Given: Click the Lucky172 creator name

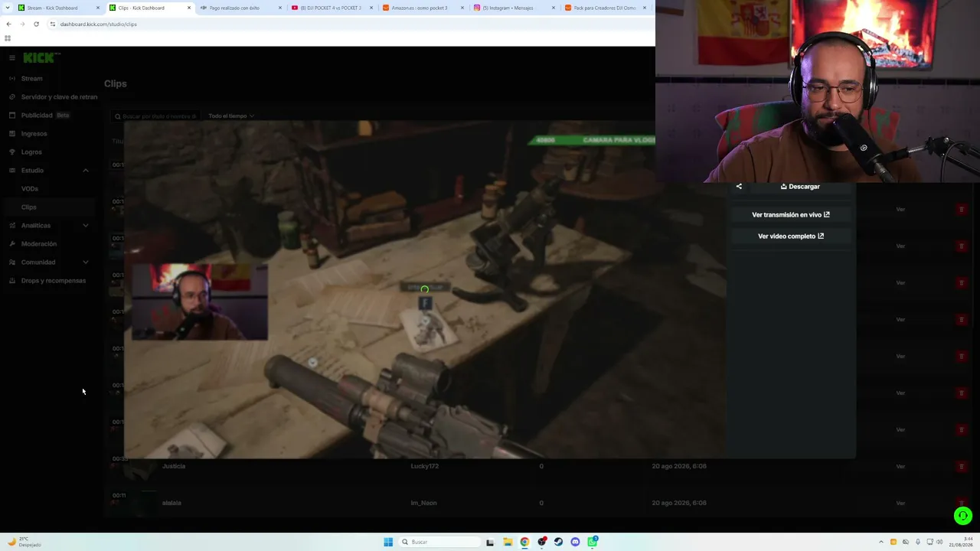Looking at the screenshot, I should tap(425, 466).
